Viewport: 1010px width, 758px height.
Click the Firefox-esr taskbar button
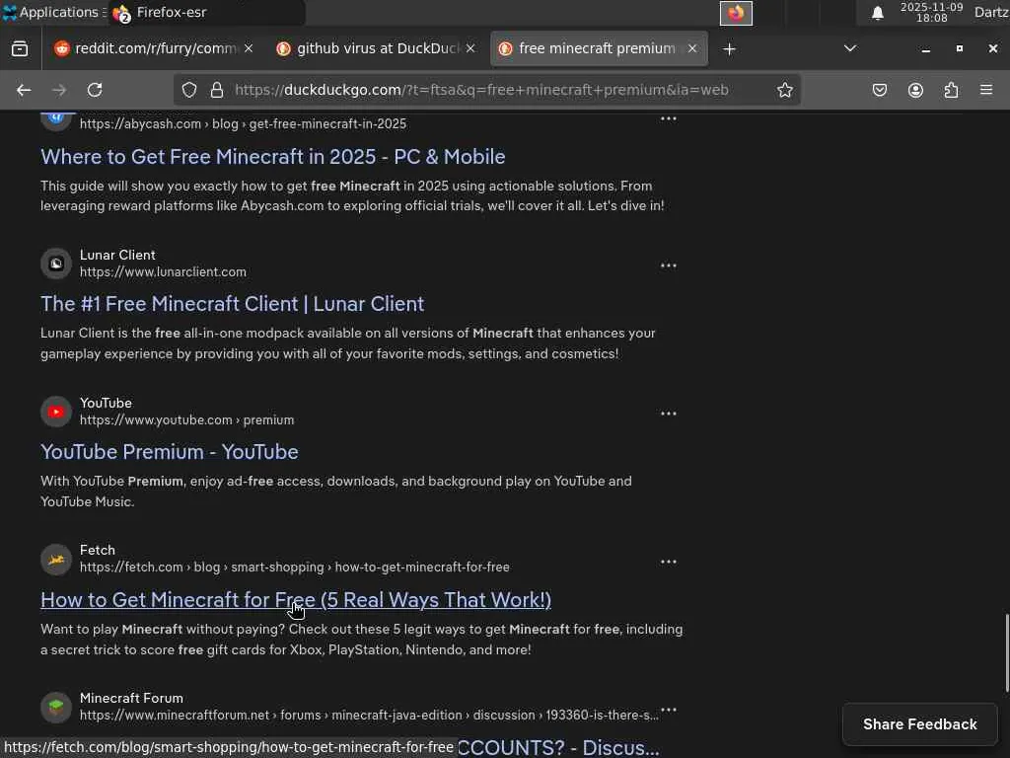click(206, 12)
